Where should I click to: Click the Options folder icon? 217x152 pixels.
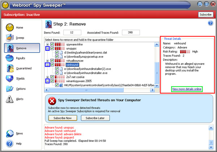(10, 89)
